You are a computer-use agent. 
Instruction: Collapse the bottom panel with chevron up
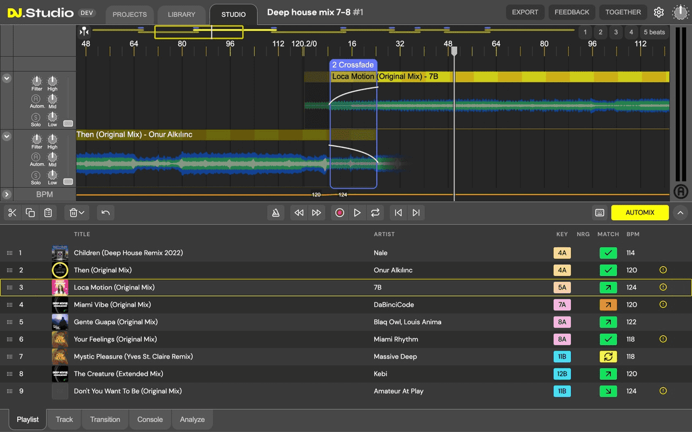click(680, 213)
